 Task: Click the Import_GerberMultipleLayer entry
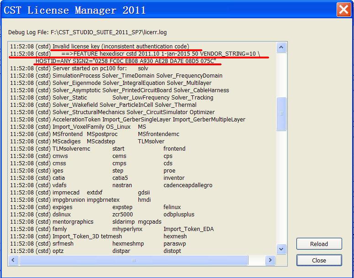pyautogui.click(x=209, y=119)
